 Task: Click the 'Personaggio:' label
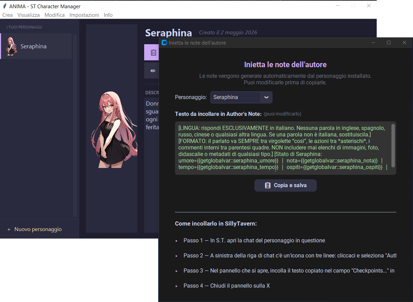pos(191,97)
